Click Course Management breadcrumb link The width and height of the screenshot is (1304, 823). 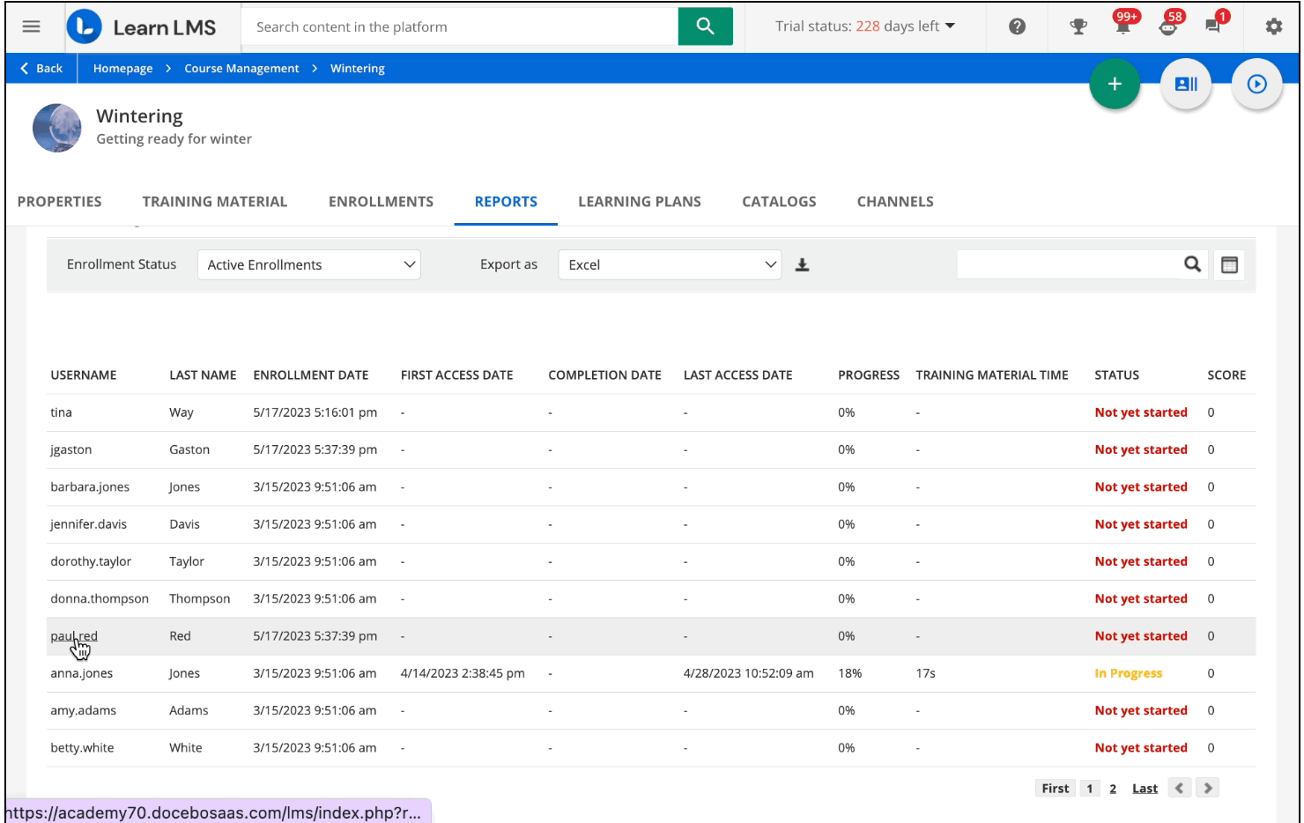tap(241, 69)
